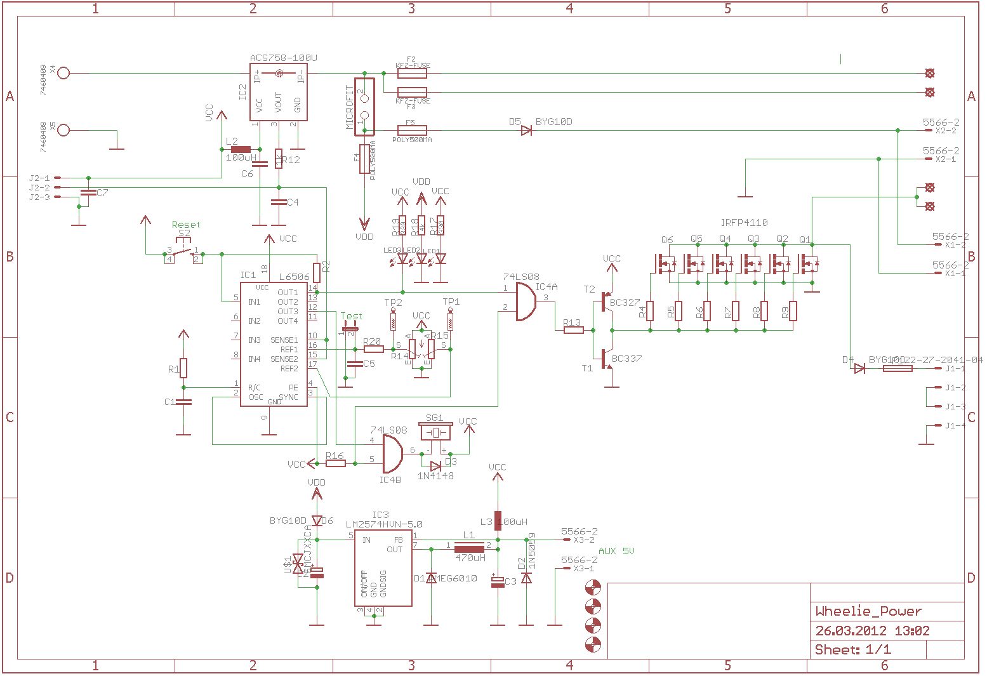Click the F2 KFZ-FUSE fuse symbol

(x=412, y=73)
